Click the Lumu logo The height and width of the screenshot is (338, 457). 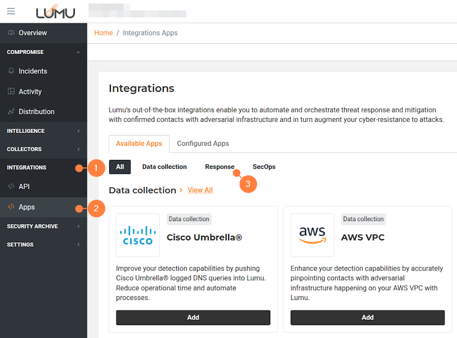coord(56,11)
